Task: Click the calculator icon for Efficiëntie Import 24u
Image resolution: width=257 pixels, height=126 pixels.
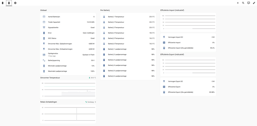Action: (164, 48)
